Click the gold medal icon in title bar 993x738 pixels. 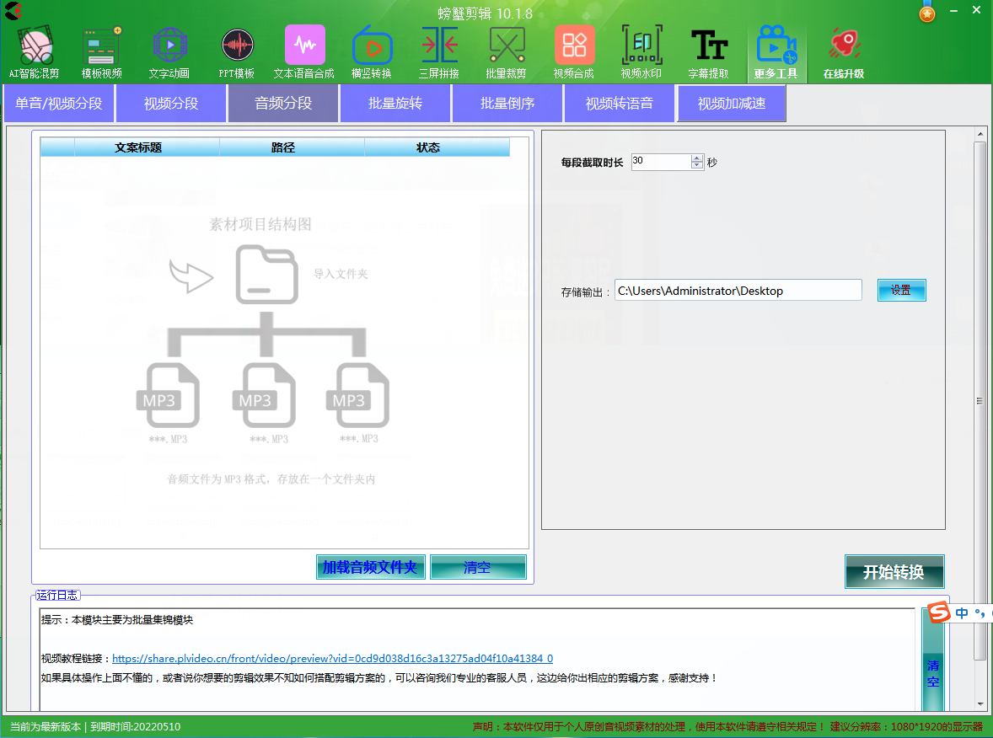(x=927, y=12)
